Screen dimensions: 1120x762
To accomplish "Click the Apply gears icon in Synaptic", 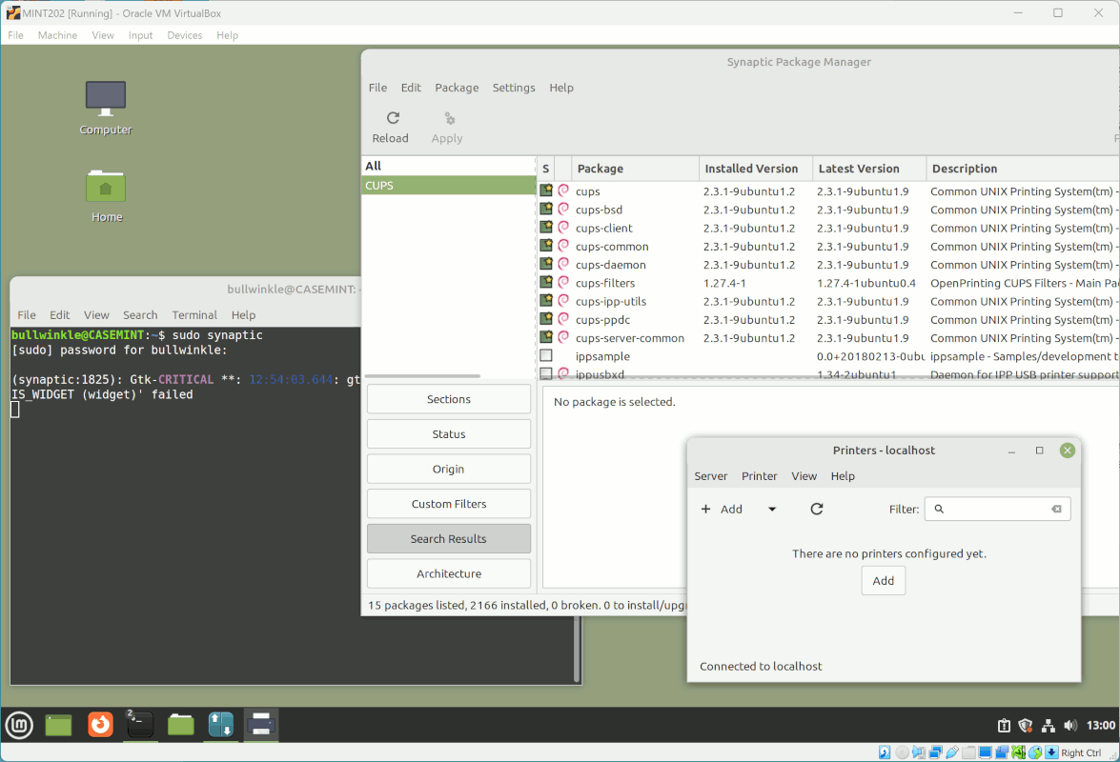I will pyautogui.click(x=449, y=118).
